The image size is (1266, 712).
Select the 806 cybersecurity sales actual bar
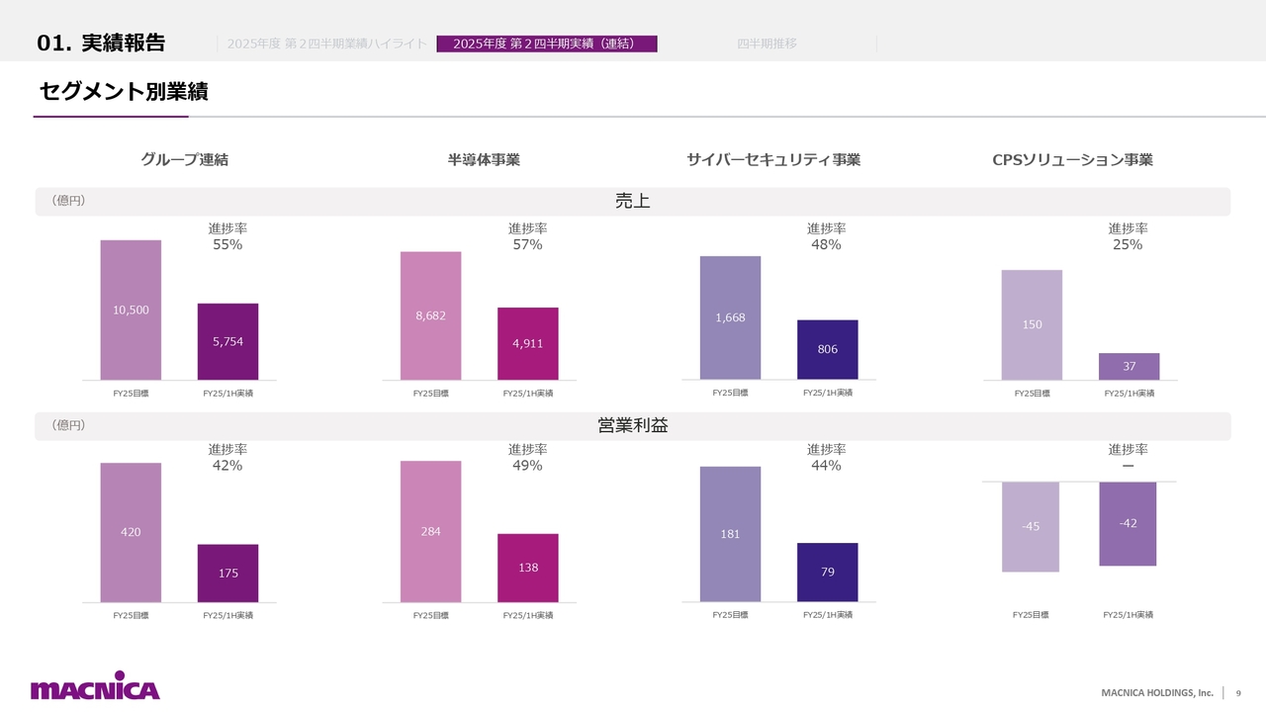(x=827, y=349)
